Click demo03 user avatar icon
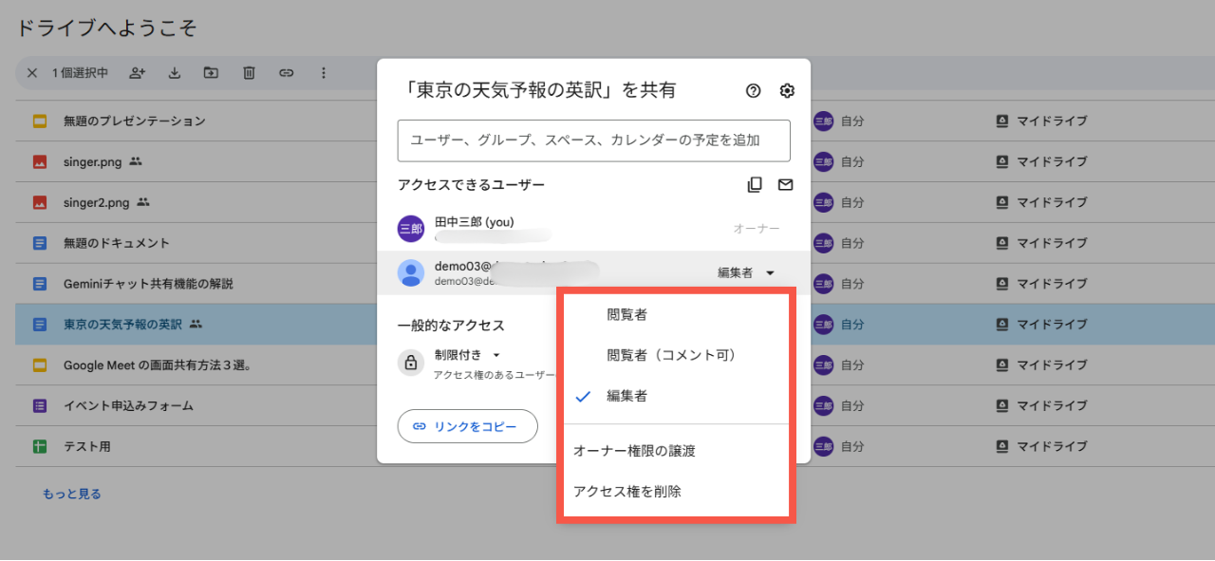Viewport: 1215px width, 561px height. [x=411, y=273]
